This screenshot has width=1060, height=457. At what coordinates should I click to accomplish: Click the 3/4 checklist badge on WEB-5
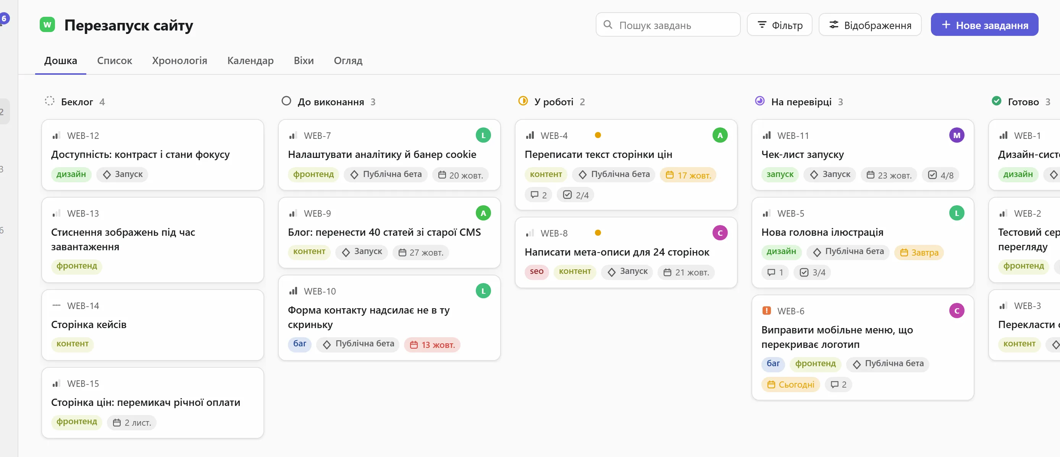click(x=812, y=272)
